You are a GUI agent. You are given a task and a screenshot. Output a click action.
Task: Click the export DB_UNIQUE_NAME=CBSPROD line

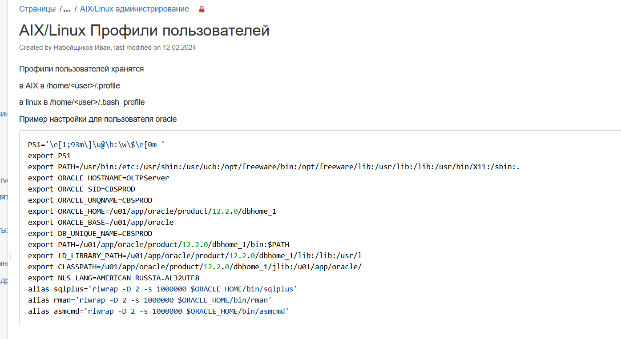(90, 233)
